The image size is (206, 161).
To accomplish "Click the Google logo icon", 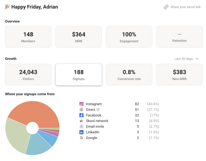I will [x=81, y=138].
